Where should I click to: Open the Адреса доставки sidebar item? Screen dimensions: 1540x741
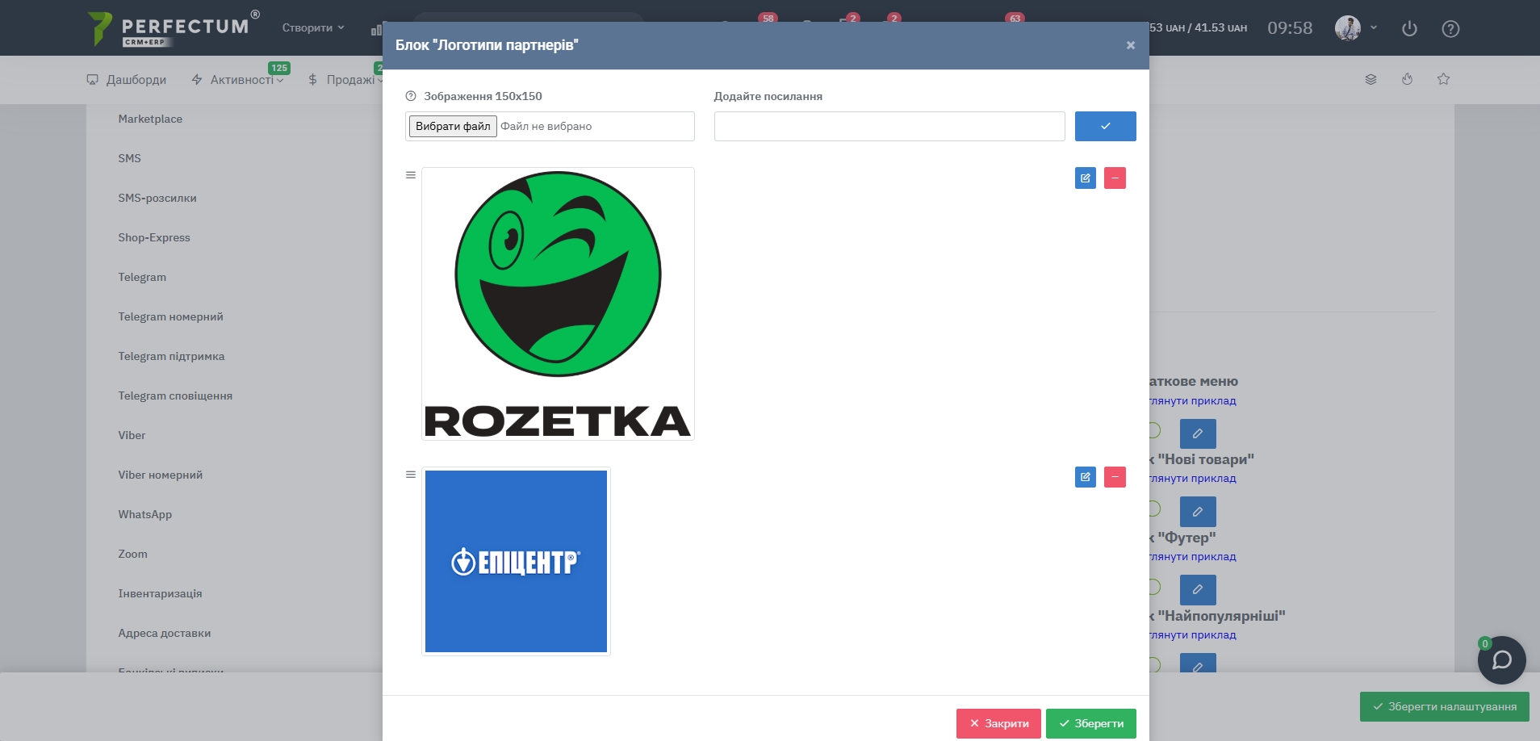(164, 633)
